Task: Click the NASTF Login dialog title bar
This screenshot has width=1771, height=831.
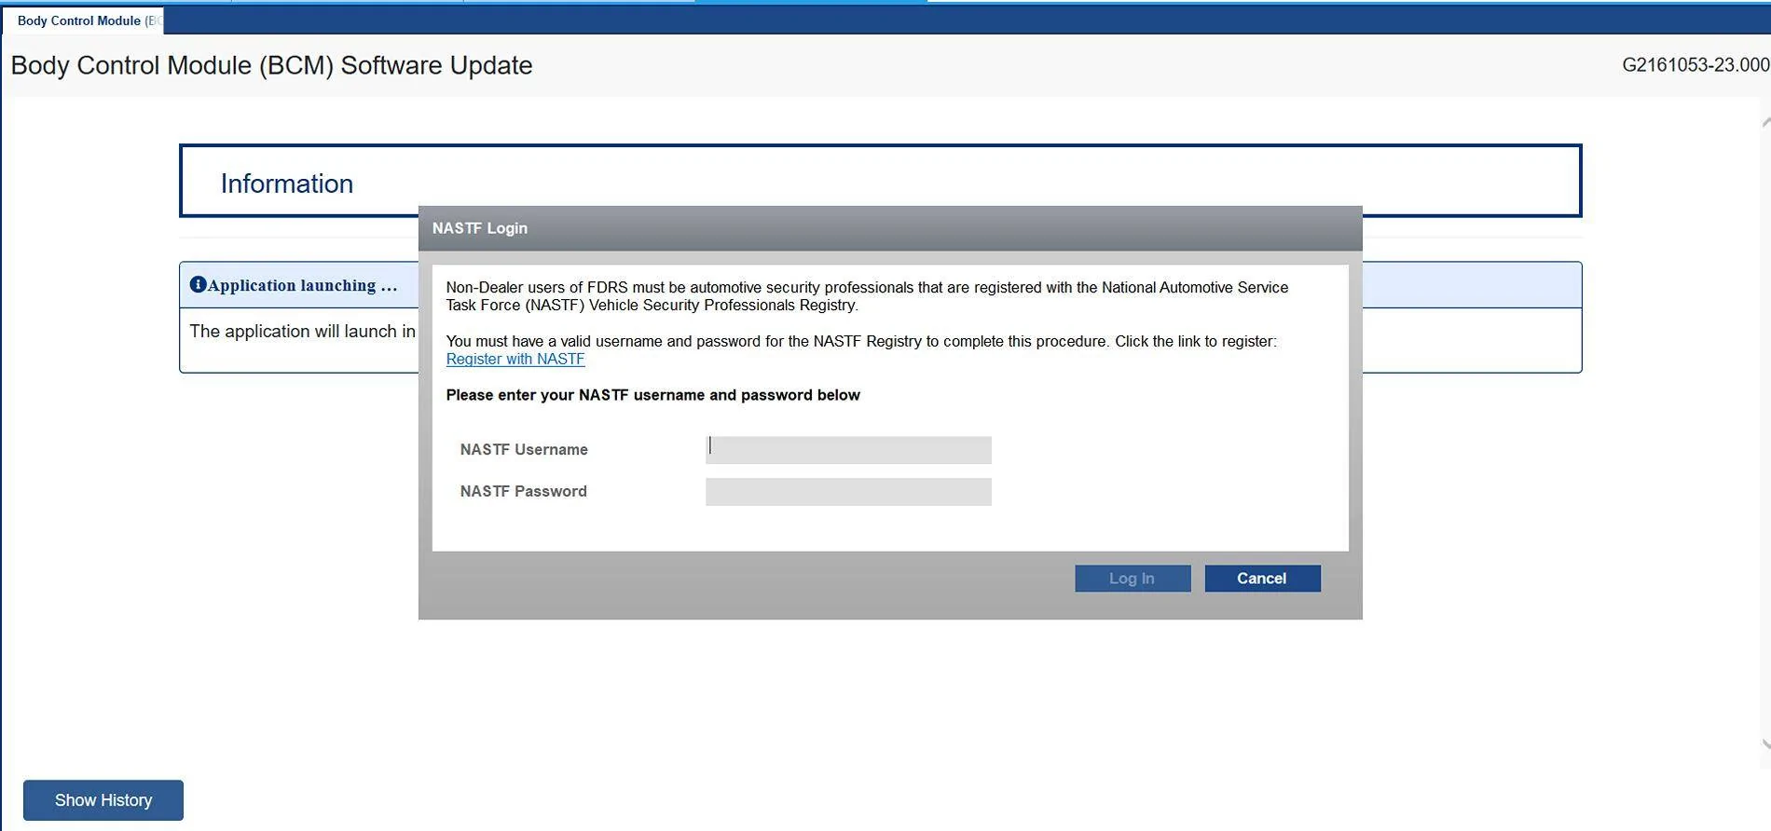Action: click(889, 228)
